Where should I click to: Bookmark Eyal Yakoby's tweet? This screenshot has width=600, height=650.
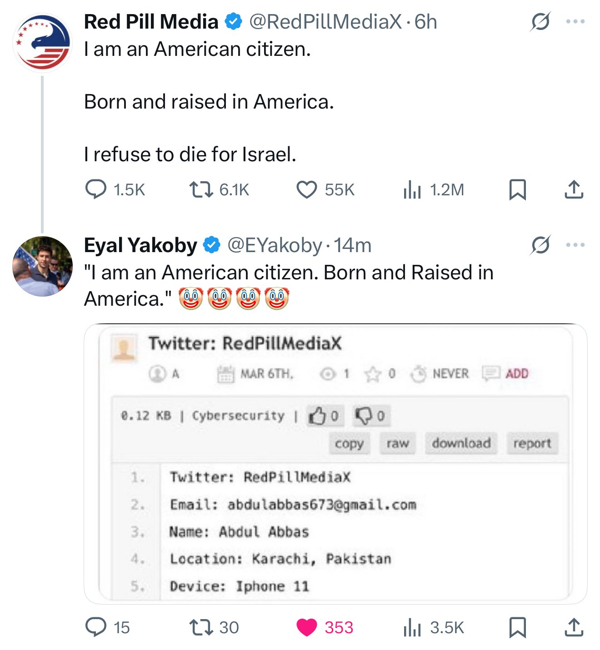click(x=517, y=627)
